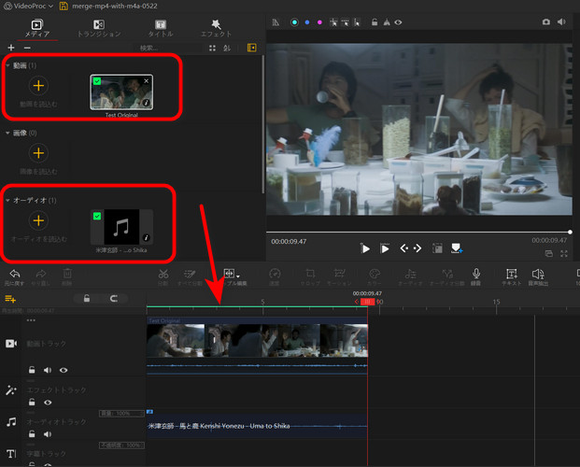Click 元に戻す (Undo) in the toolbar
The image size is (580, 467).
click(x=14, y=277)
